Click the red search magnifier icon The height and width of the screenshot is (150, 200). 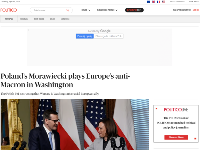pyautogui.click(x=67, y=10)
